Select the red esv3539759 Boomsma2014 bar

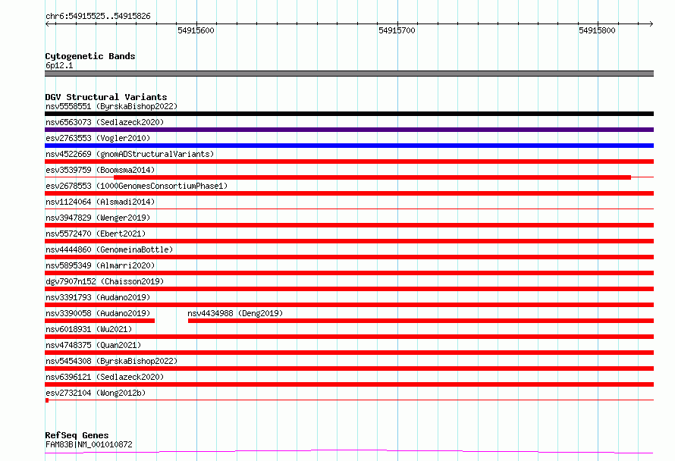click(372, 177)
